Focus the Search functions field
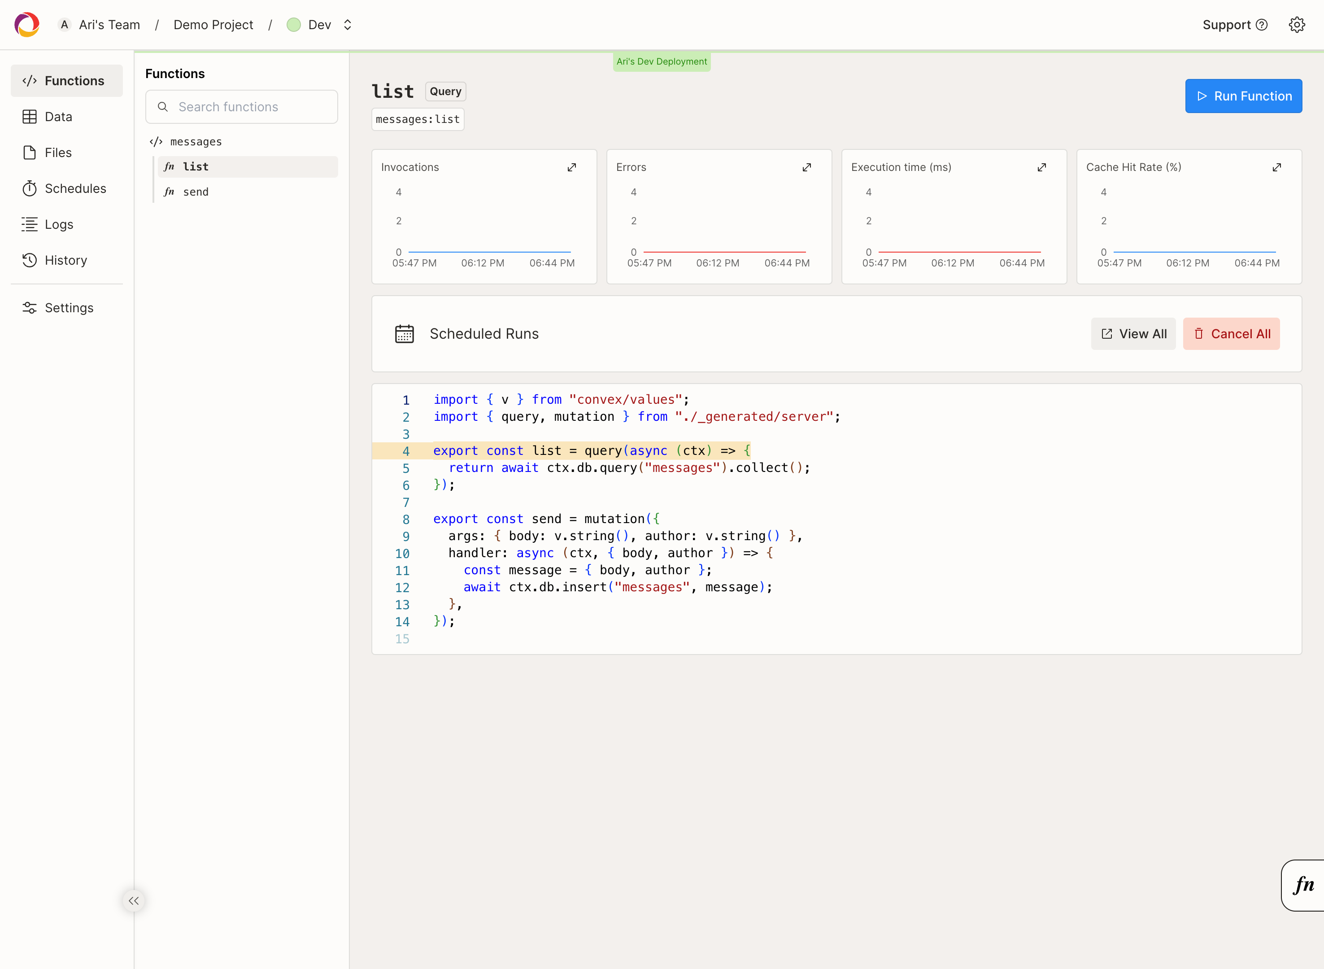This screenshot has width=1324, height=969. point(242,107)
